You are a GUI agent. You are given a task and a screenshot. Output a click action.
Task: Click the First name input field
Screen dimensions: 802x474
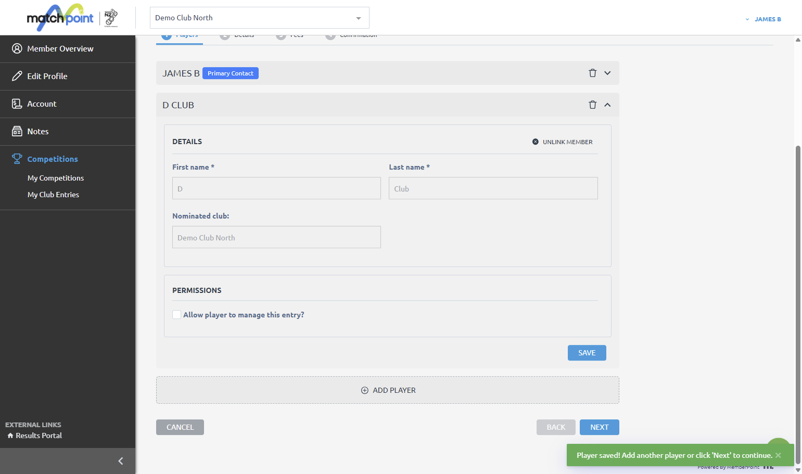point(276,188)
